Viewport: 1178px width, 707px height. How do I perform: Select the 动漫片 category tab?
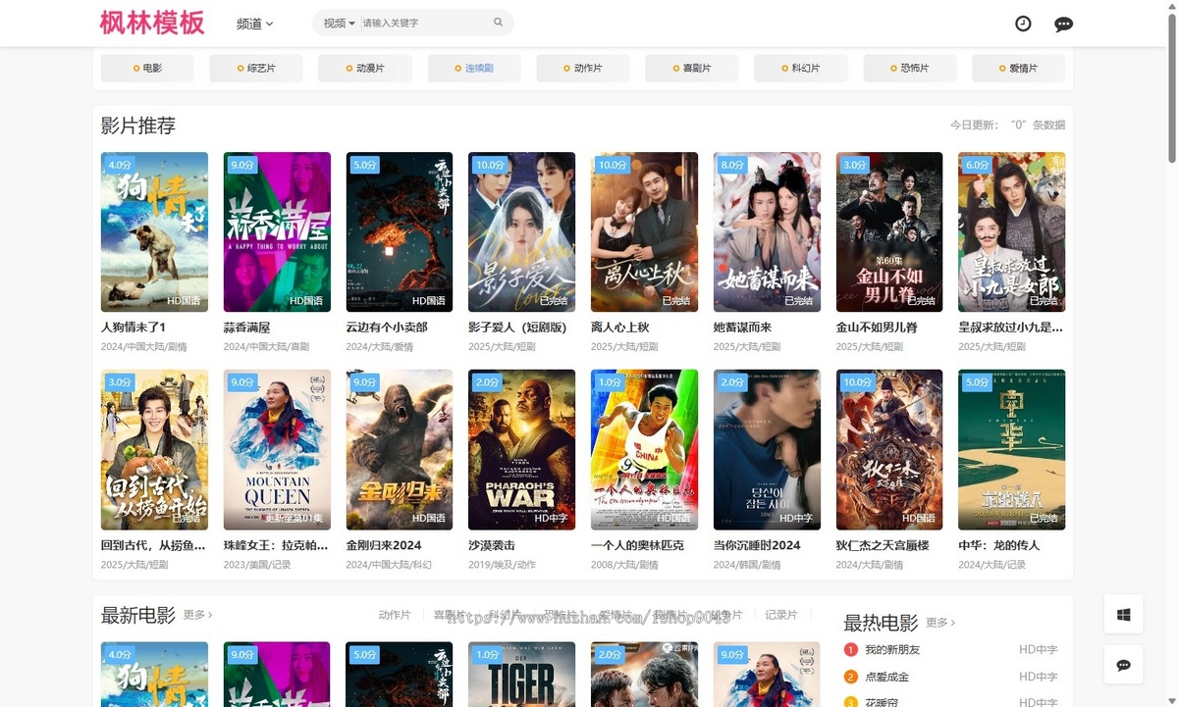(x=365, y=69)
